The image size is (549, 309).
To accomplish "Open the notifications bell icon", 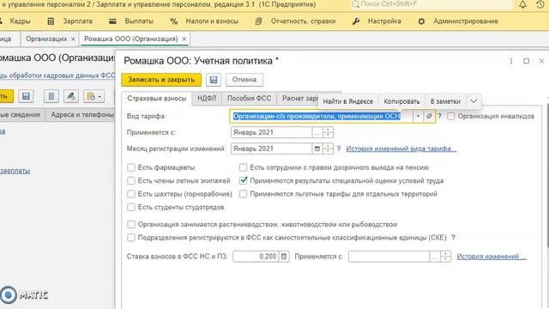I will click(522, 4).
